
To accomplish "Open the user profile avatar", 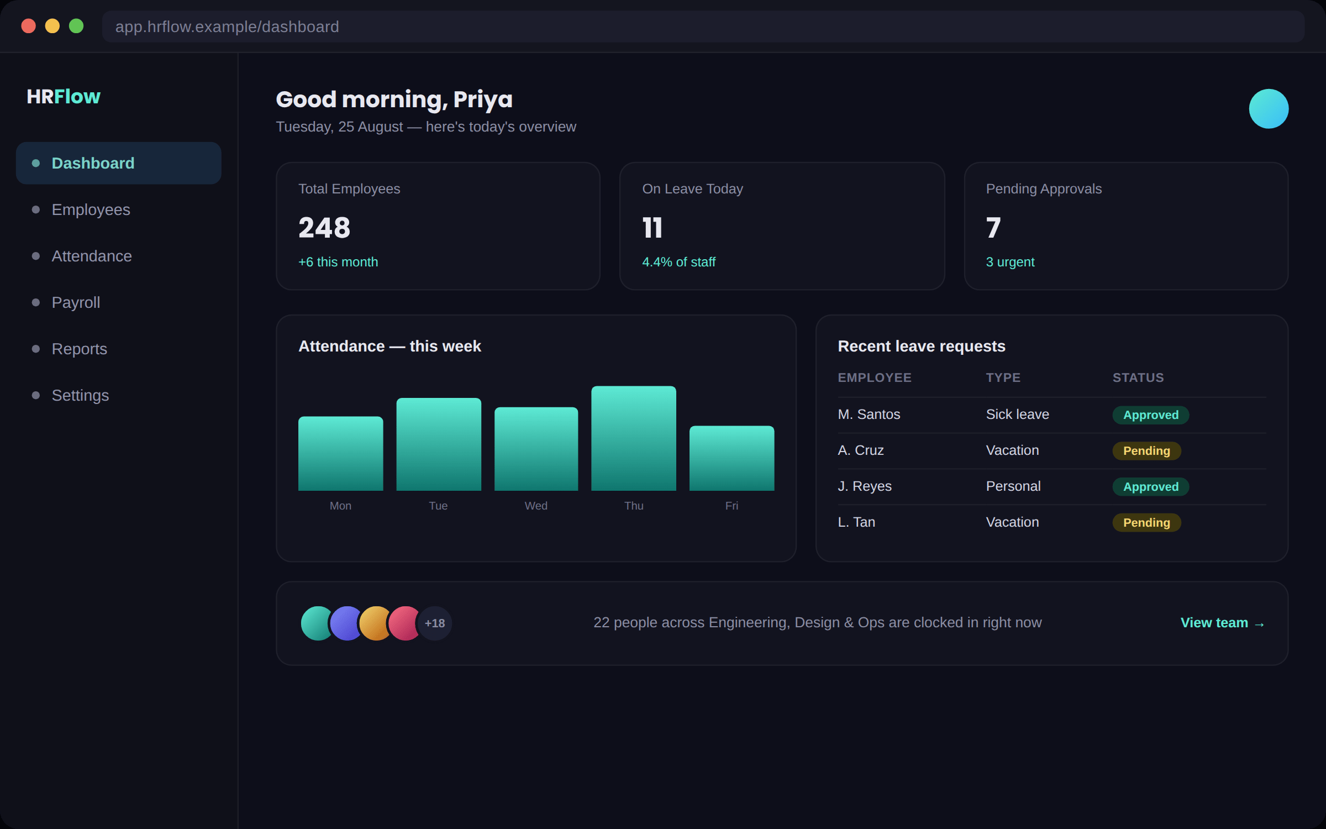I will tap(1269, 109).
